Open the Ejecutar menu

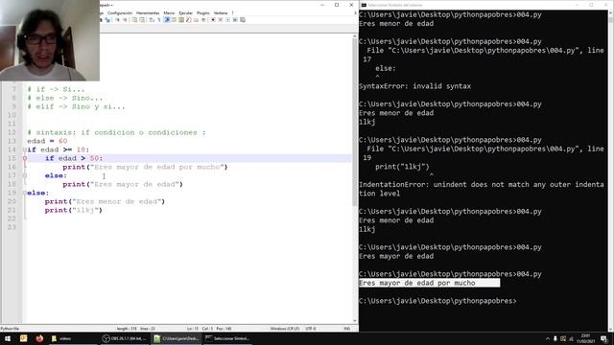tap(185, 12)
